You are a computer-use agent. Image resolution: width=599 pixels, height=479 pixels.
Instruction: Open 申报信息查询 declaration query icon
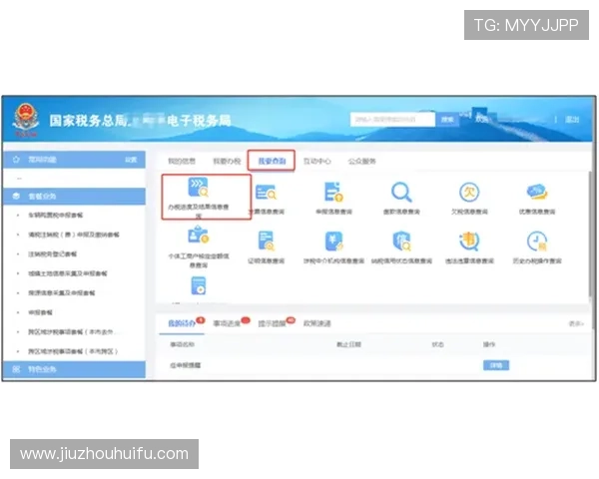(333, 192)
